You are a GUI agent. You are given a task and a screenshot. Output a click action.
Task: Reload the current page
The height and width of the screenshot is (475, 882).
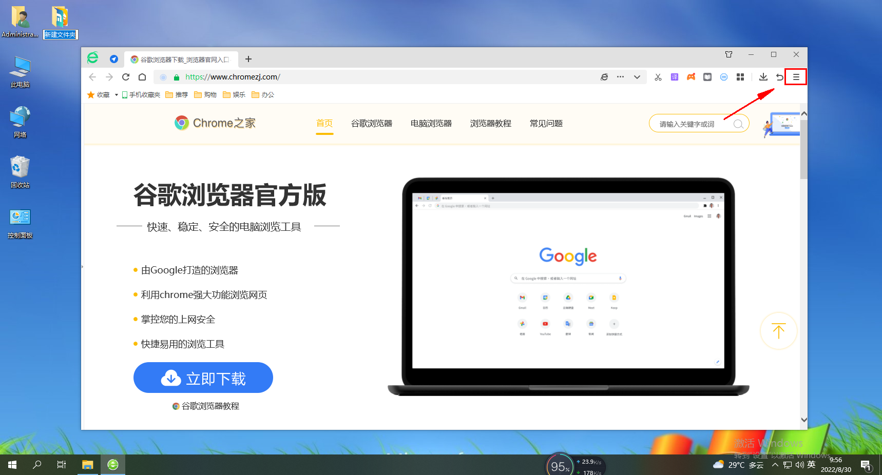[x=126, y=77]
